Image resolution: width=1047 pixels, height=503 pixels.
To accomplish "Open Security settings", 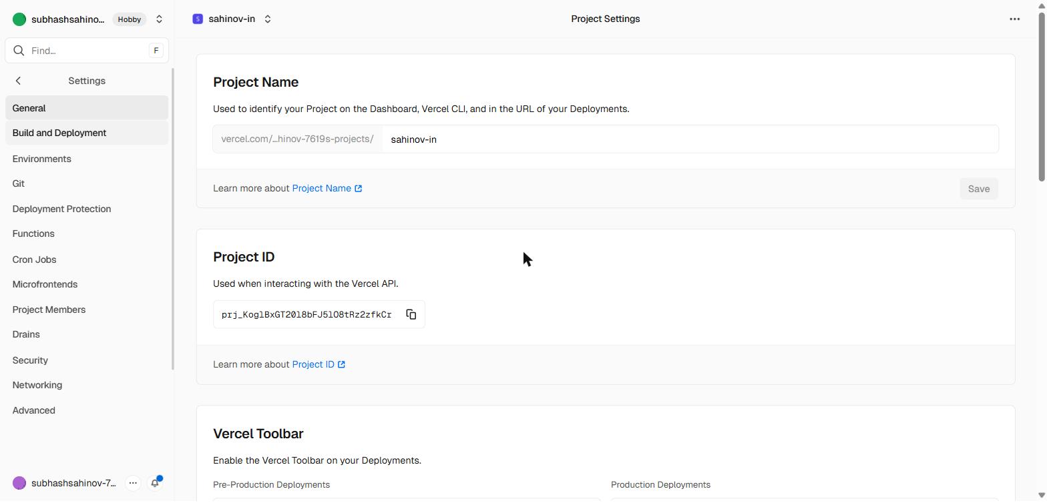I will tap(87, 360).
